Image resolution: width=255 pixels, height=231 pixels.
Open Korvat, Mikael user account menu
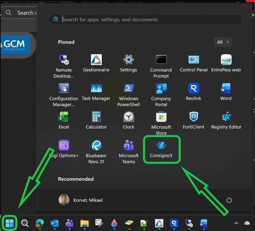tap(81, 200)
